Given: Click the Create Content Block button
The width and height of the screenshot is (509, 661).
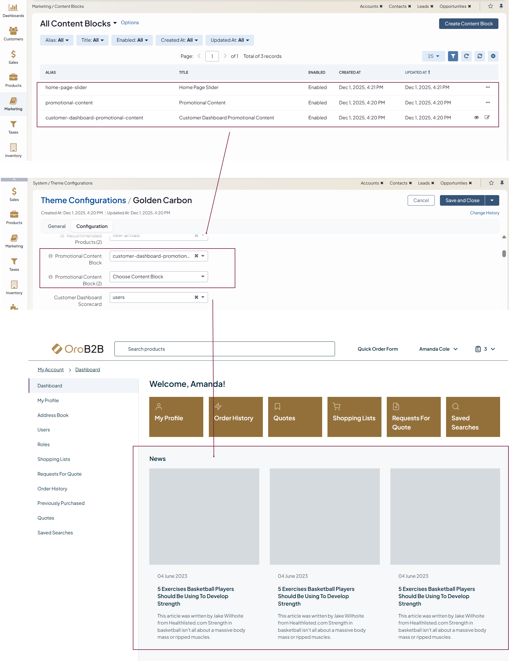Looking at the screenshot, I should tap(468, 24).
